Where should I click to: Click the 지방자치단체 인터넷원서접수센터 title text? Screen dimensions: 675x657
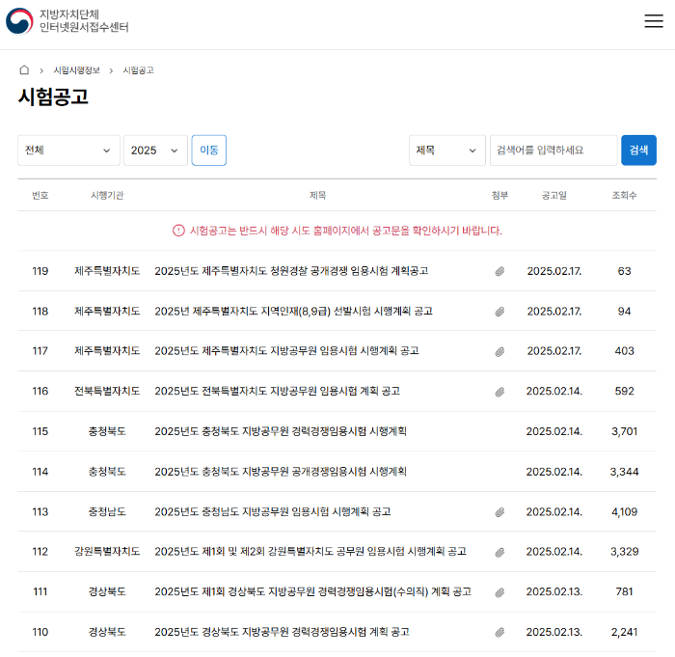point(84,20)
